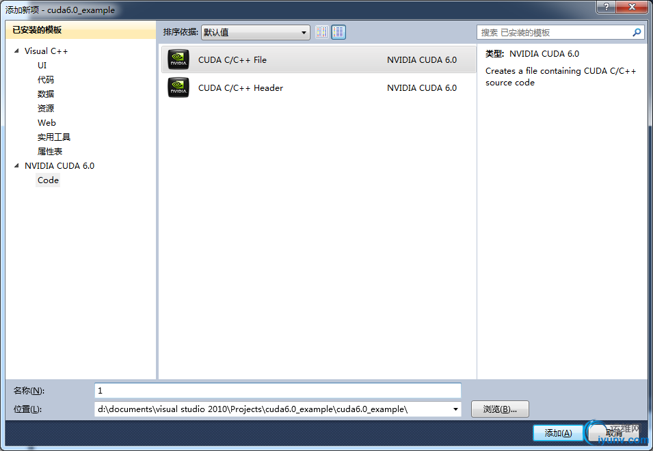Select the 属性表 category
The width and height of the screenshot is (653, 451).
point(50,152)
